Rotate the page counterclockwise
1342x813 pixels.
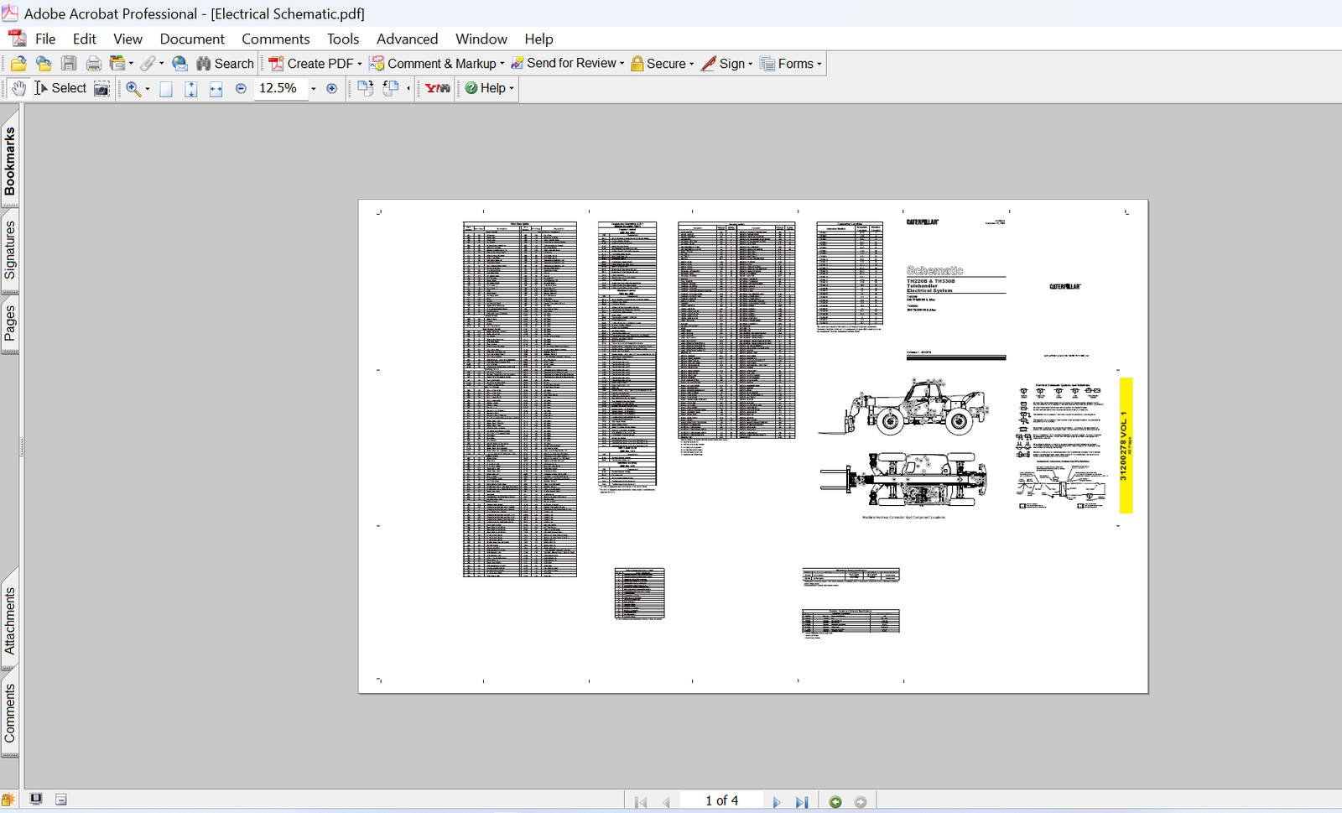(390, 88)
